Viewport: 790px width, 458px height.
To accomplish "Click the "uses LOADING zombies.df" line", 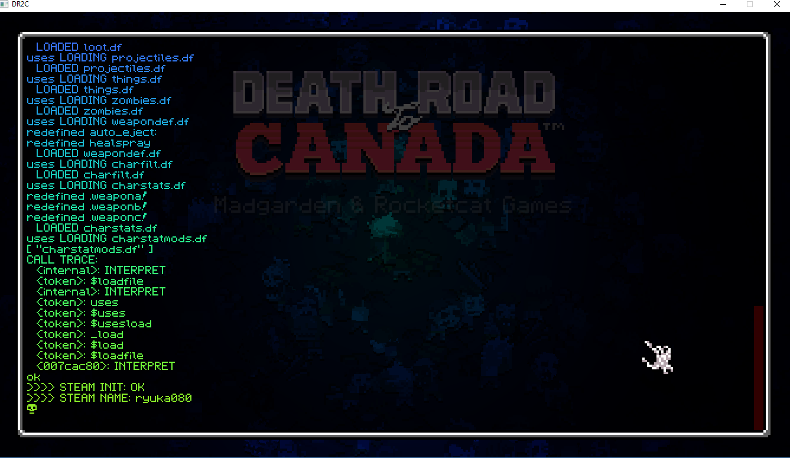I will tap(99, 100).
